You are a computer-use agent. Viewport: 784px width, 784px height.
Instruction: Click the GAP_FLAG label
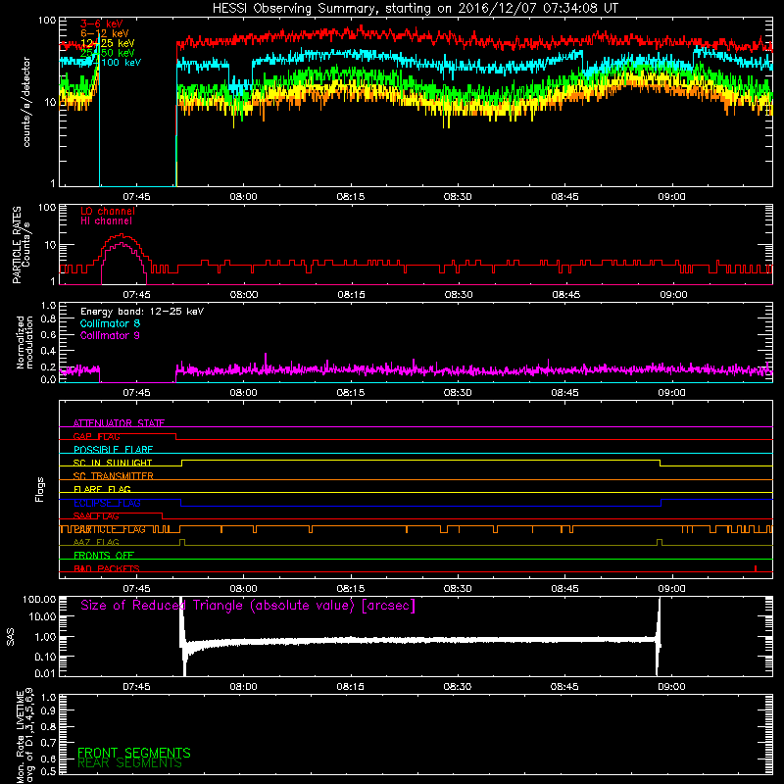pyautogui.click(x=96, y=436)
